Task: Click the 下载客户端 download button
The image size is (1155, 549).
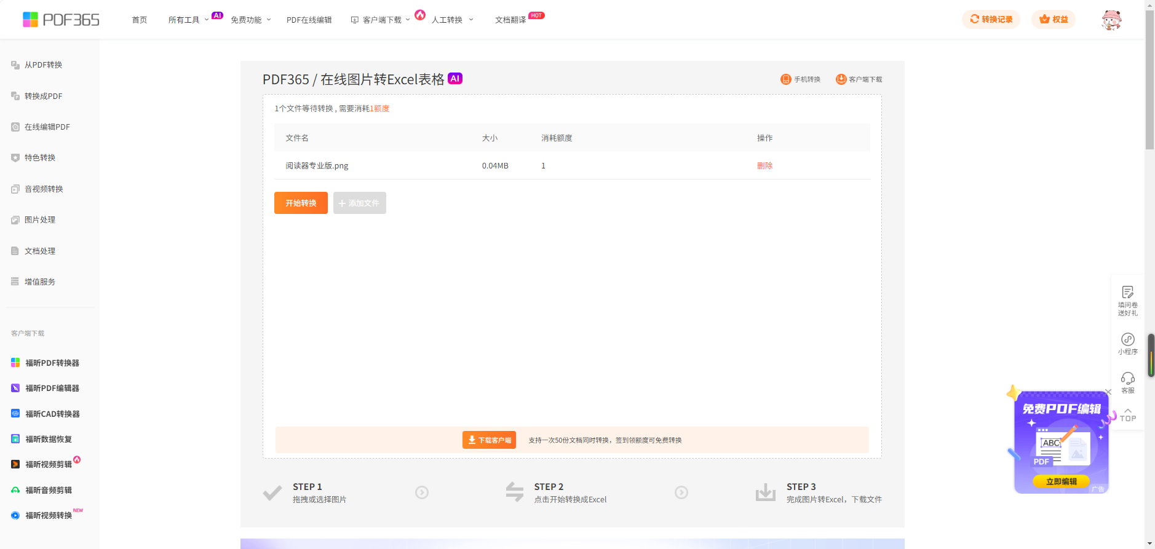Action: [x=489, y=440]
